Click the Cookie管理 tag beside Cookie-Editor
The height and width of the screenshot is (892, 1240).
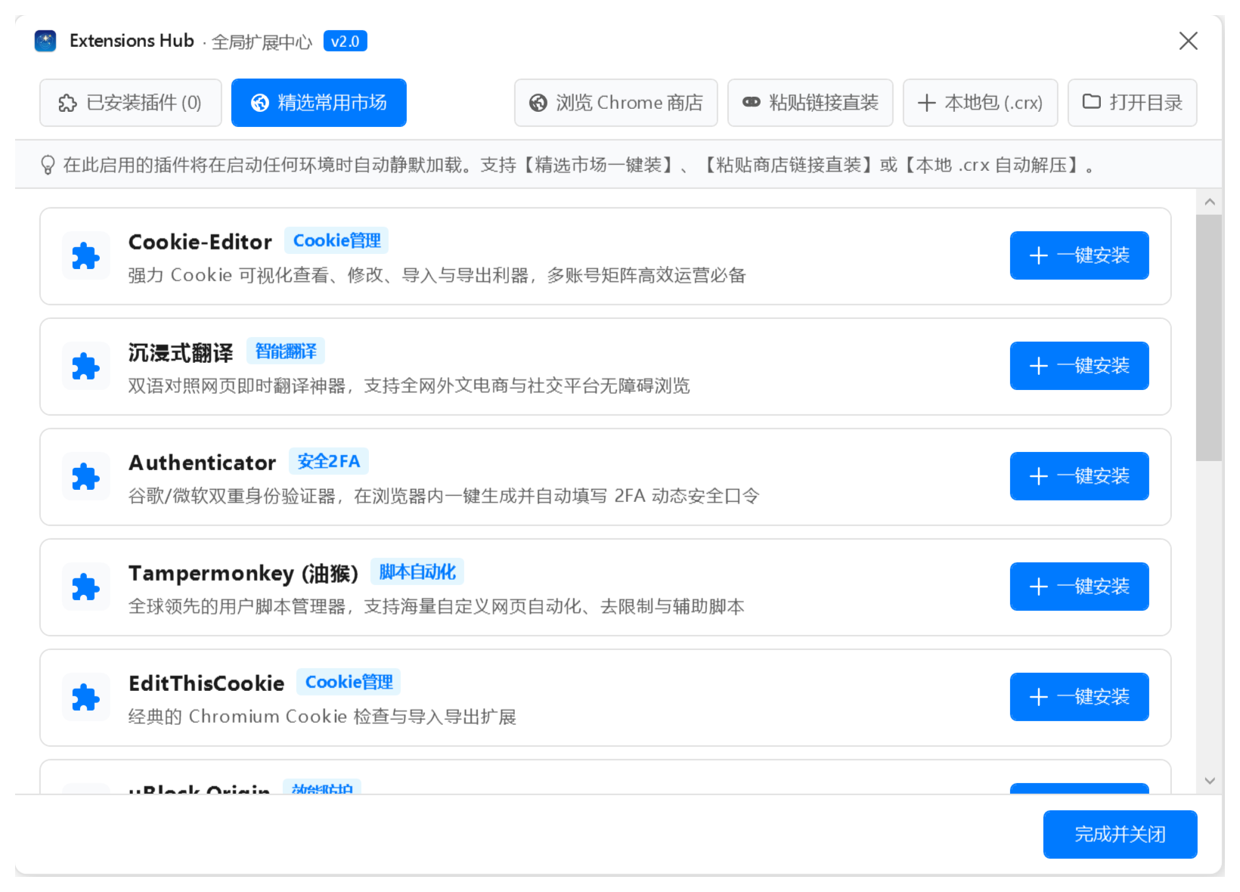(x=336, y=240)
